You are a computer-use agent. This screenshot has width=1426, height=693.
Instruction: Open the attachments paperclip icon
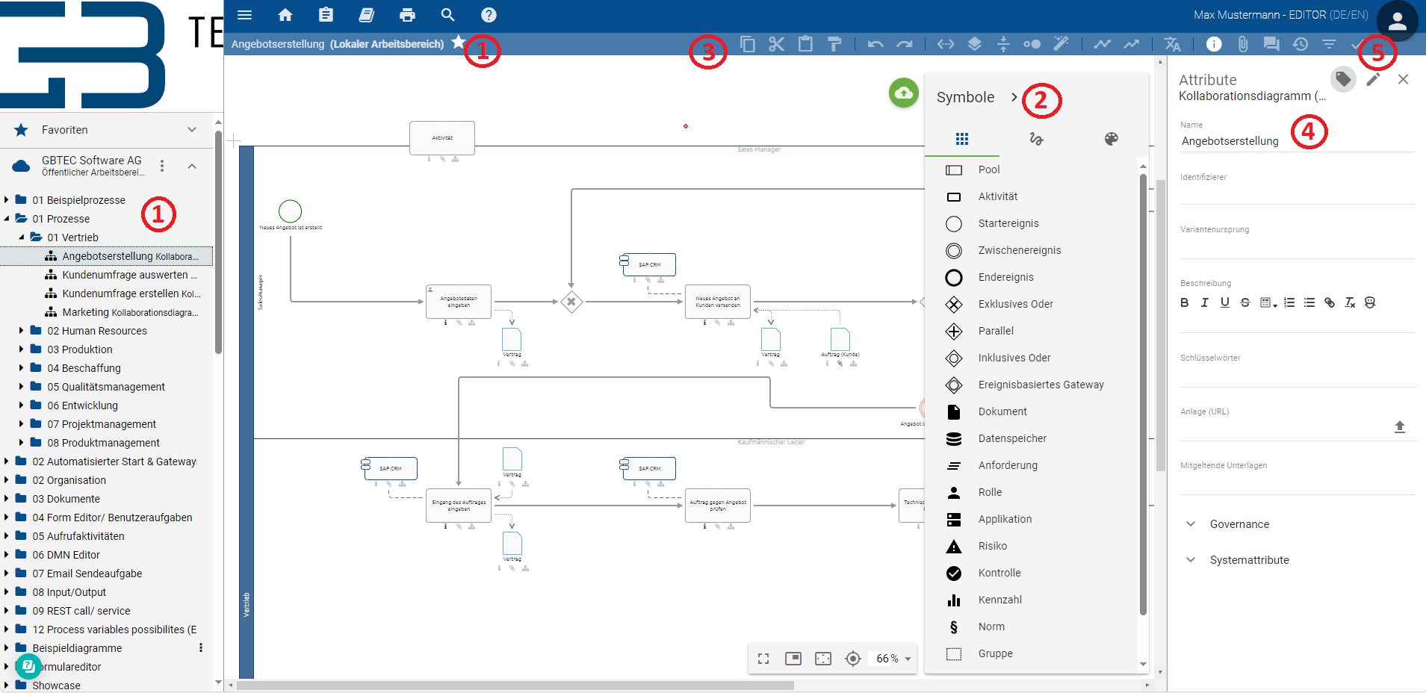click(1242, 44)
